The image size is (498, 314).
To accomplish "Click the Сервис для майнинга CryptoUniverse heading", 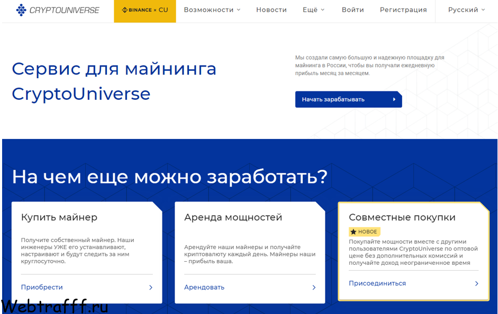I will coord(114,81).
